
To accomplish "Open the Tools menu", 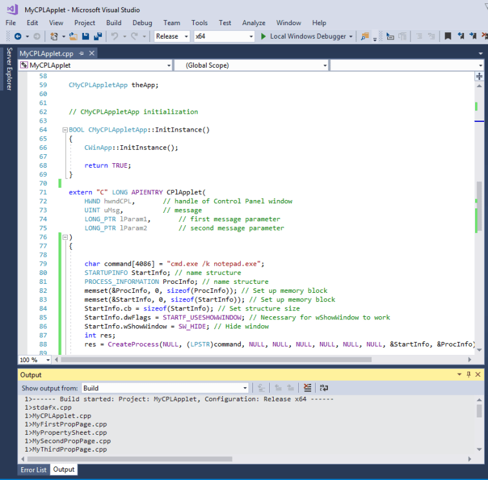I will pos(199,23).
